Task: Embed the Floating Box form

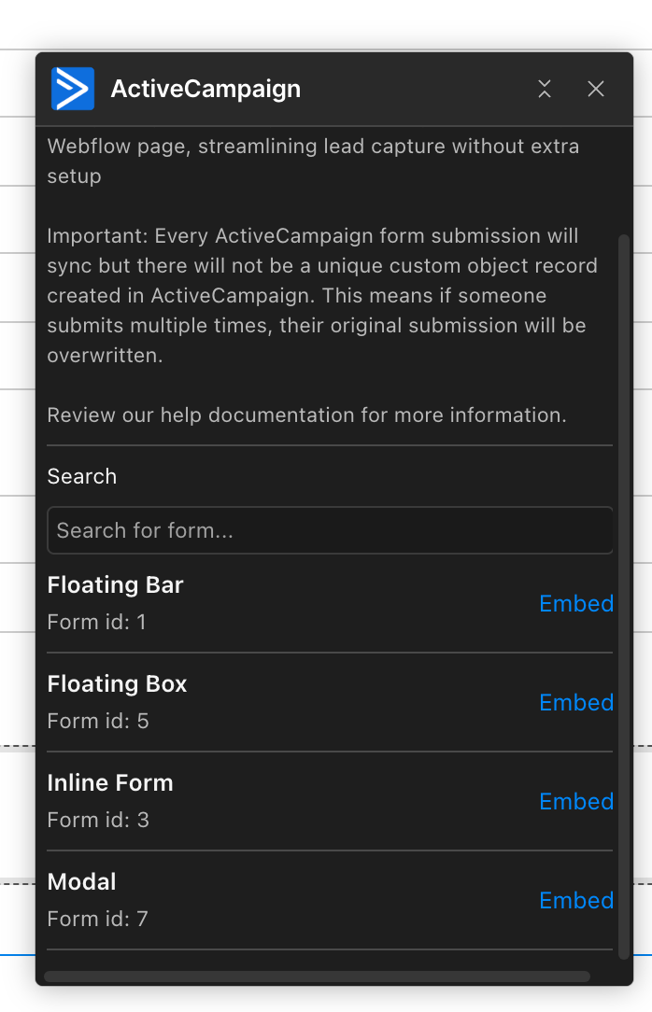Action: (576, 702)
